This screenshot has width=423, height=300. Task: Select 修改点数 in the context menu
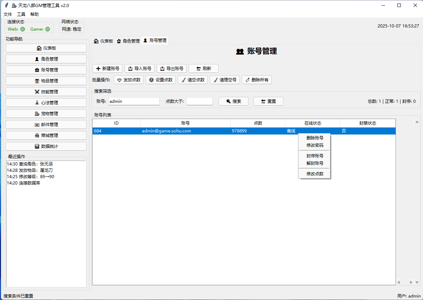coord(315,174)
